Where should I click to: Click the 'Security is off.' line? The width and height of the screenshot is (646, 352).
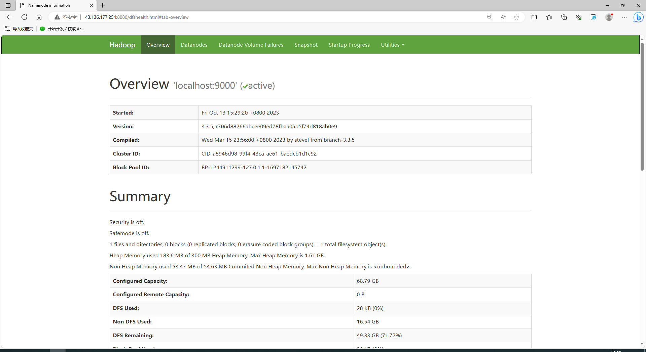pyautogui.click(x=127, y=222)
